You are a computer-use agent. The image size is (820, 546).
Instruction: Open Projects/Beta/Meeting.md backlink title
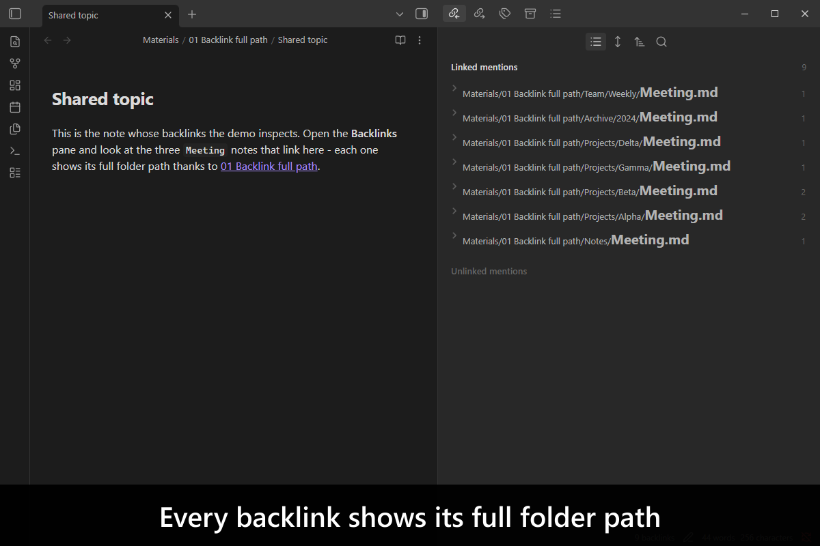[590, 191]
